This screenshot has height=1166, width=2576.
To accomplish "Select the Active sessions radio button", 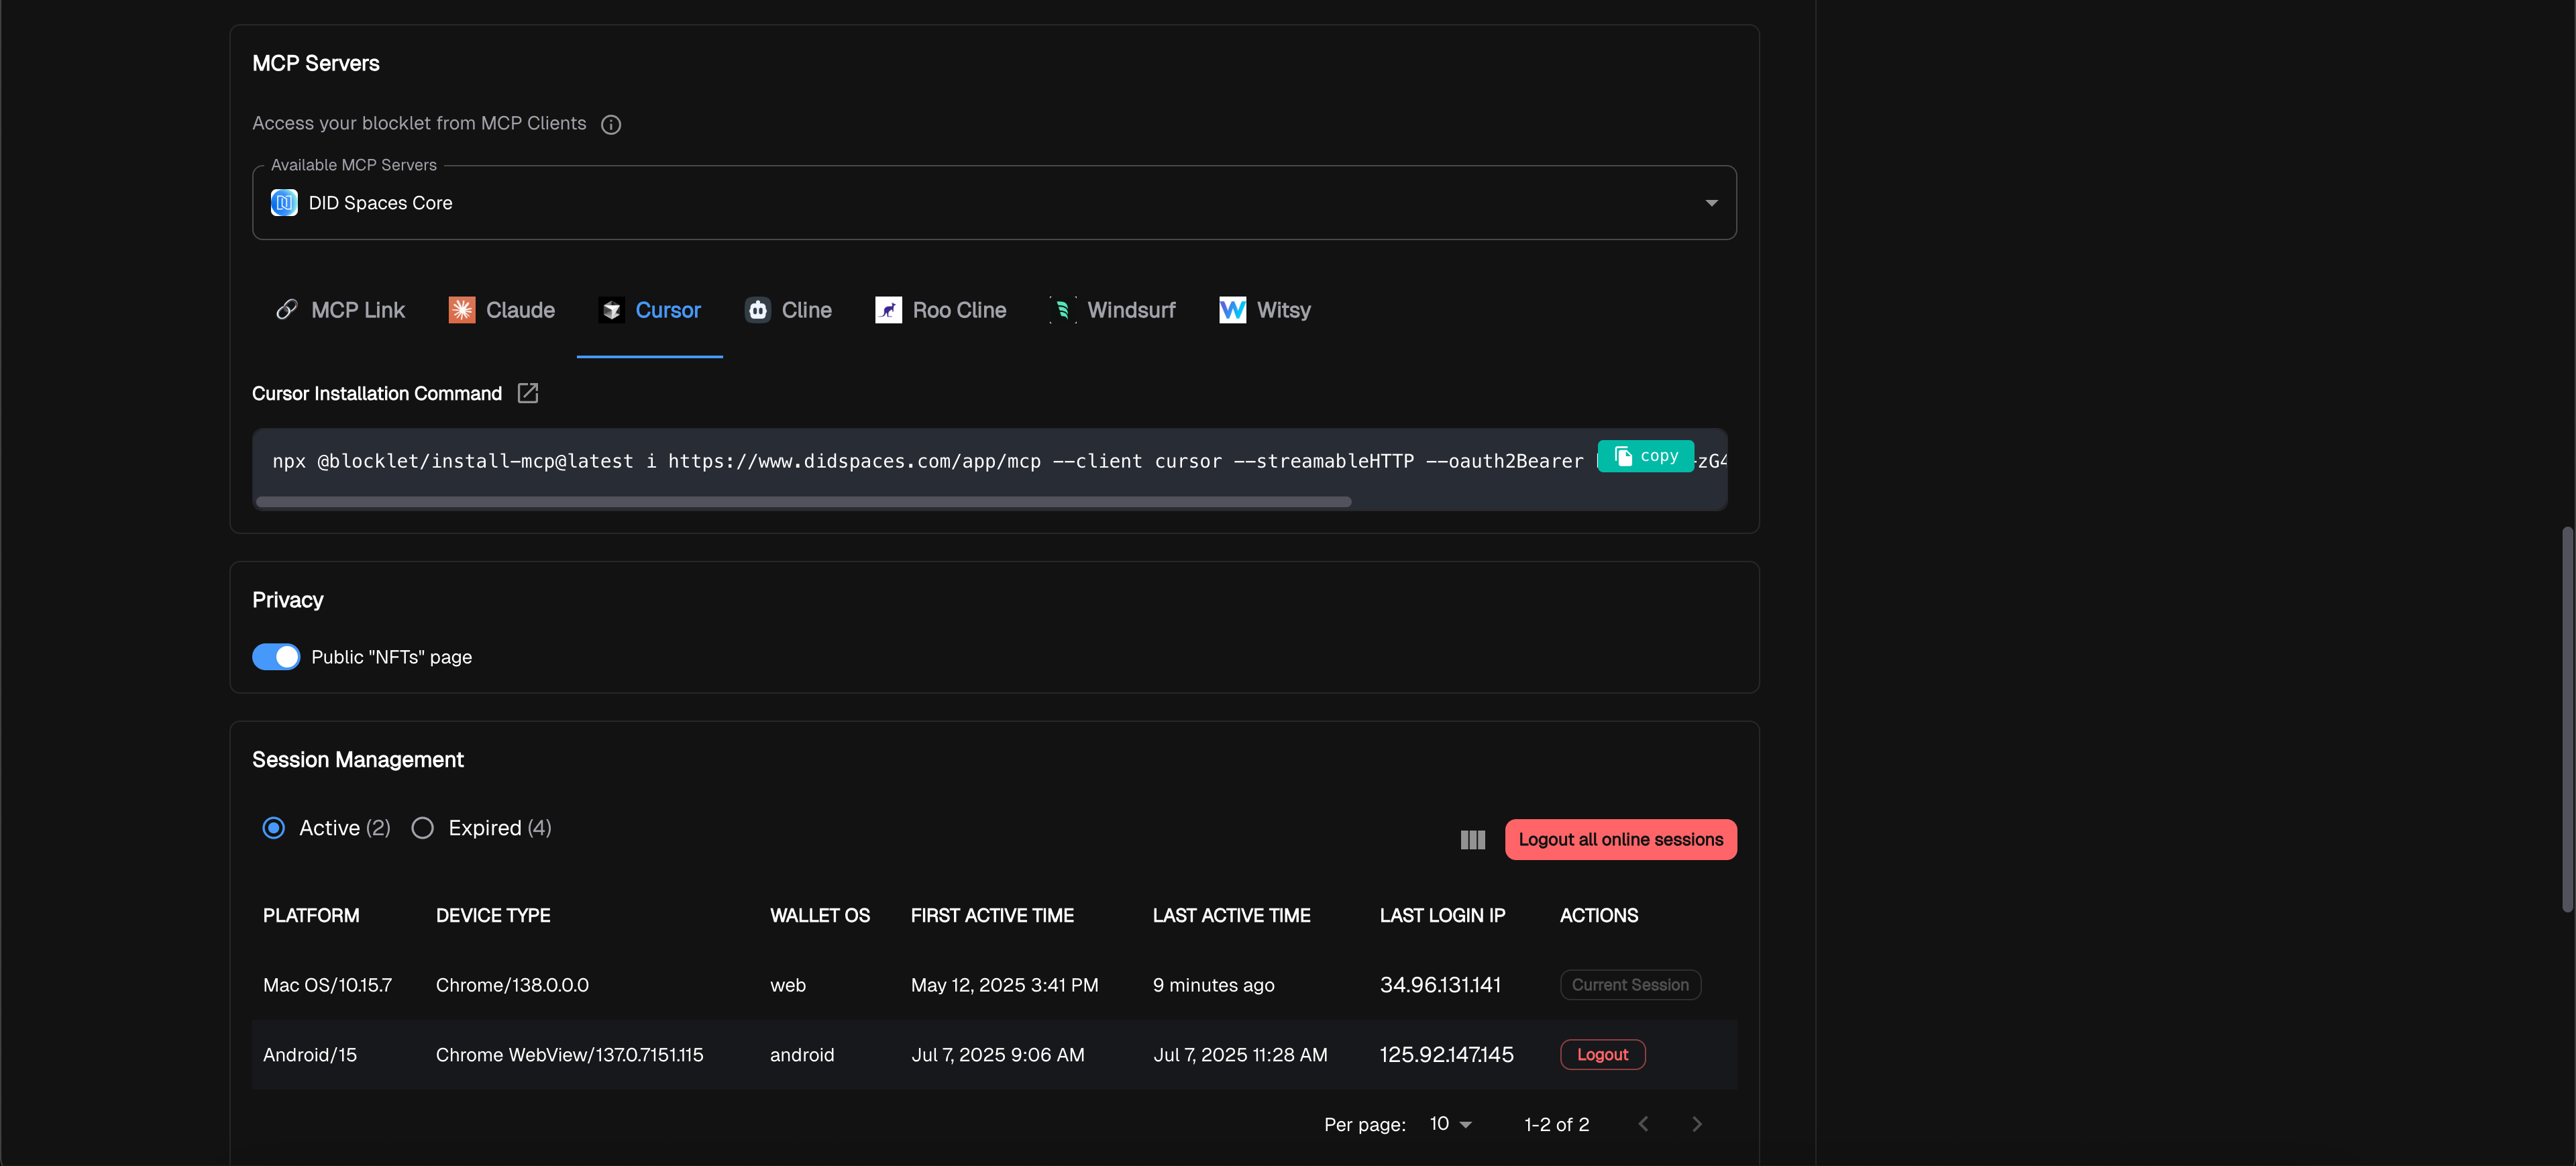I will click(274, 828).
